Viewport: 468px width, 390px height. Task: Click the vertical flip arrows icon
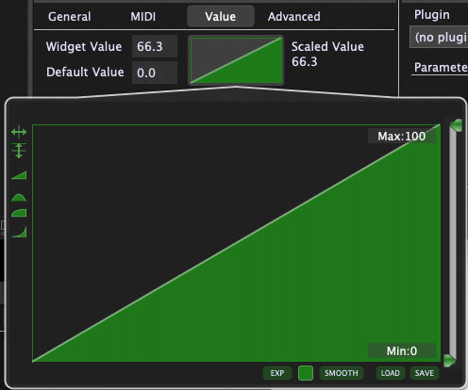tap(19, 151)
